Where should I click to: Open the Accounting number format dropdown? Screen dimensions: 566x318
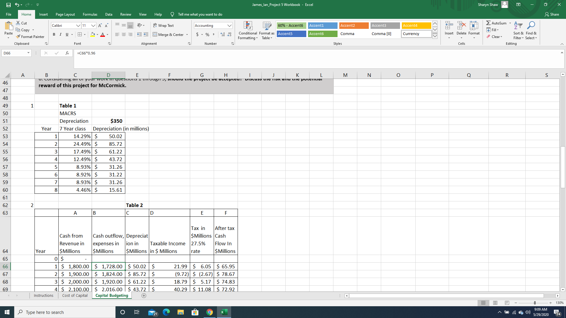point(229,26)
